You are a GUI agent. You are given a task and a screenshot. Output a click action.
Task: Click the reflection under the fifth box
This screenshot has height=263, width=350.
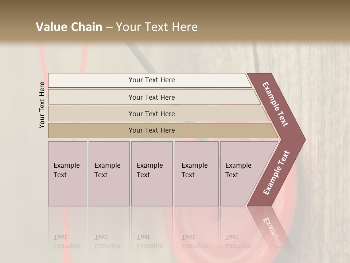coord(238,242)
